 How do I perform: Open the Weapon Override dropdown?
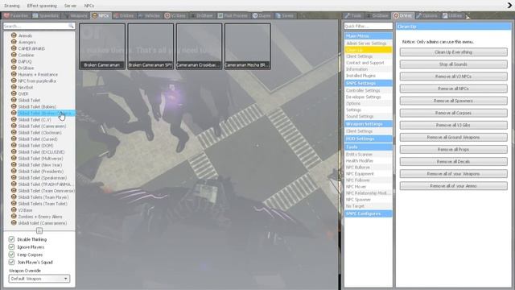tap(39, 279)
